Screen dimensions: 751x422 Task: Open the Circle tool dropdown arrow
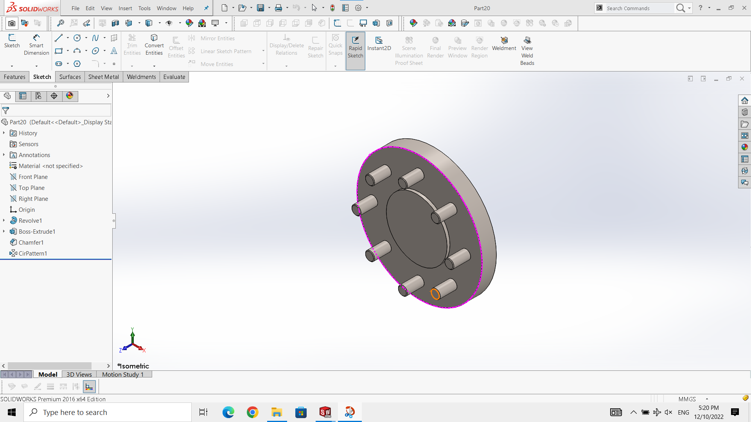(86, 38)
